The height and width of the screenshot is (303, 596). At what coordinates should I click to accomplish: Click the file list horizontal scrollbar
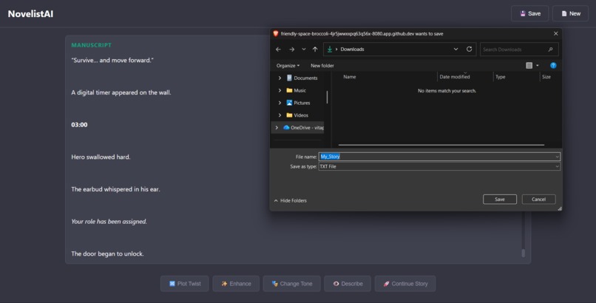441,145
